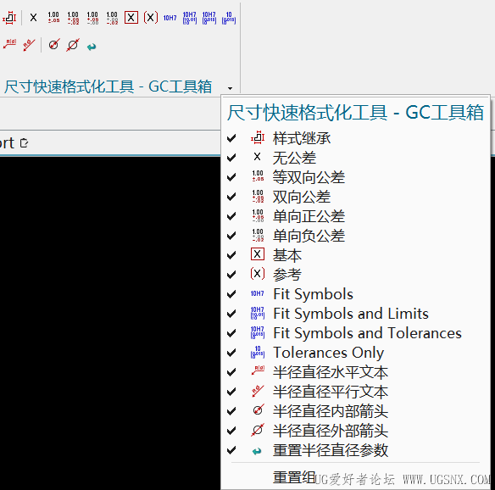Toggle Fit Symbols menu entry
The image size is (495, 490).
point(355,294)
